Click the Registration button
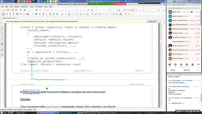Screen dimensions: 202x114 click(152, 22)
